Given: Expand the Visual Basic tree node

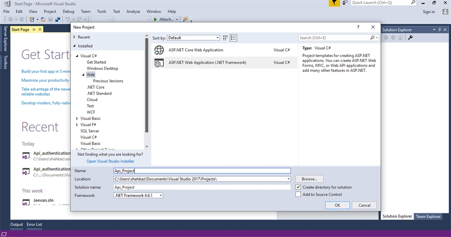Looking at the screenshot, I should point(77,118).
